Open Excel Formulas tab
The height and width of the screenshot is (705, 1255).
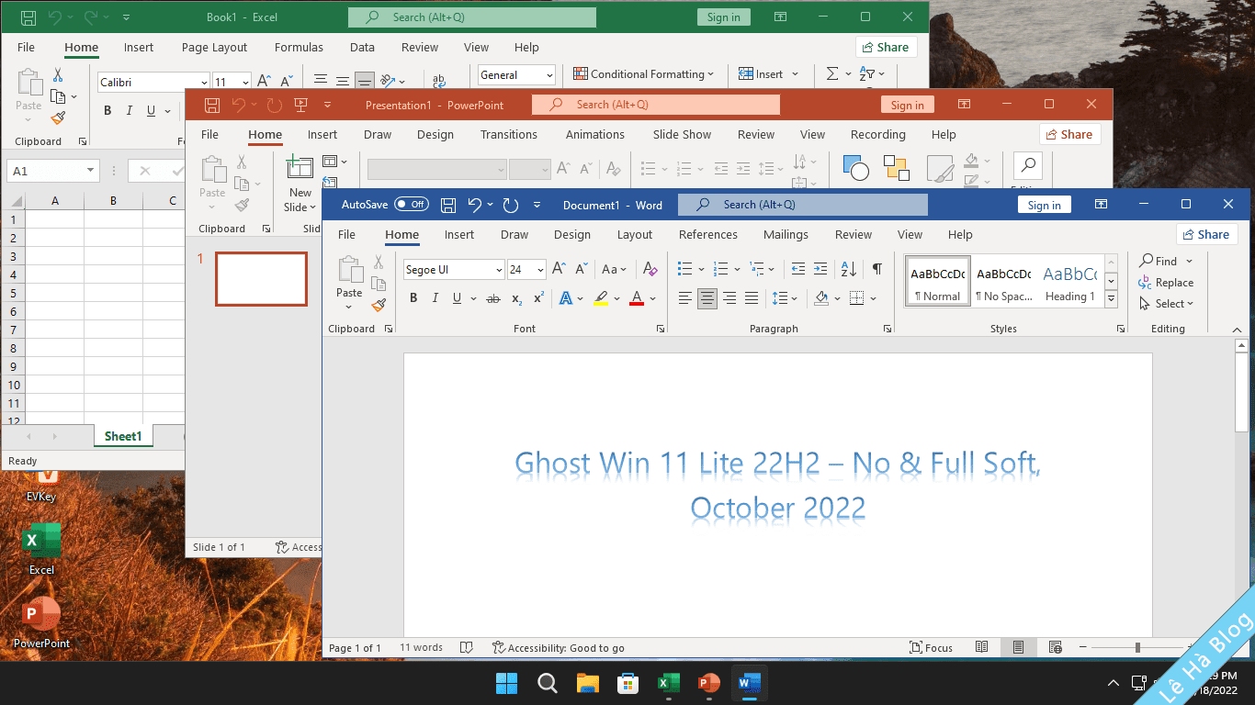pyautogui.click(x=299, y=48)
